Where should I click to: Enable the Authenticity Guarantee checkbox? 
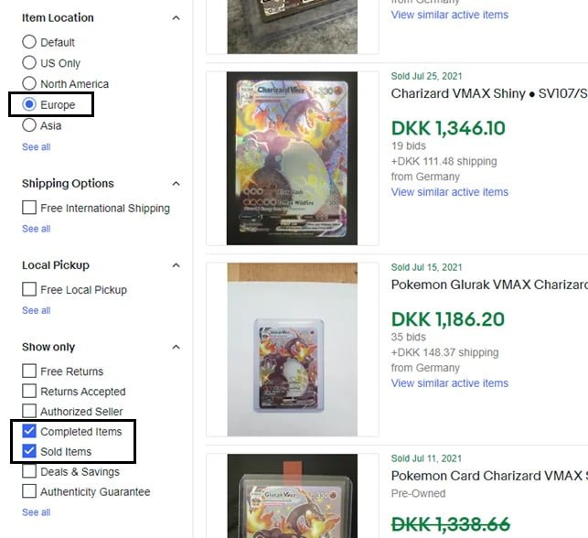pyautogui.click(x=29, y=491)
